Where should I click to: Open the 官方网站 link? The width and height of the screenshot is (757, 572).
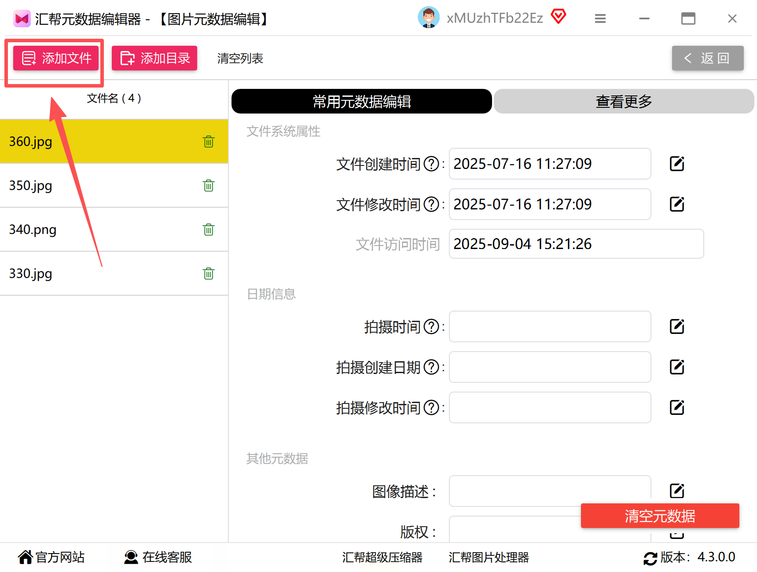click(x=51, y=557)
